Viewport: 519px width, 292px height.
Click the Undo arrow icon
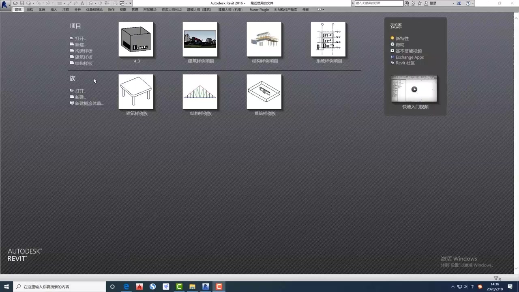38,3
